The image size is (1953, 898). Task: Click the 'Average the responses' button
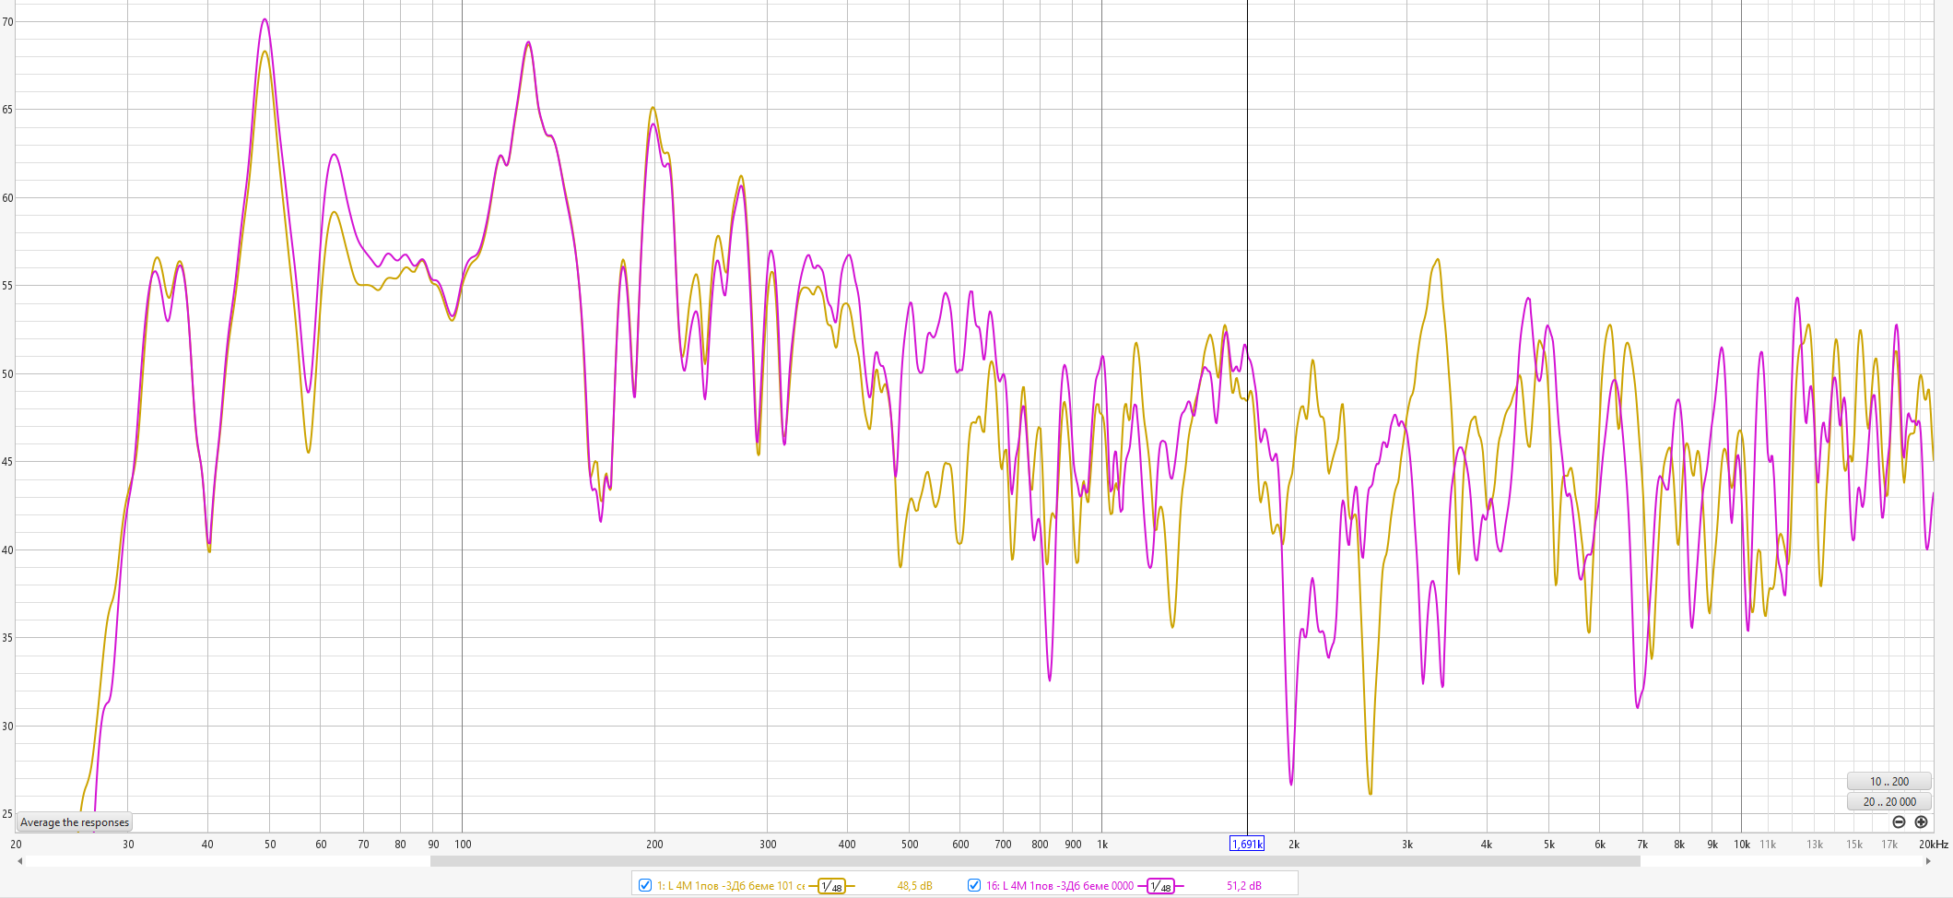[x=75, y=822]
